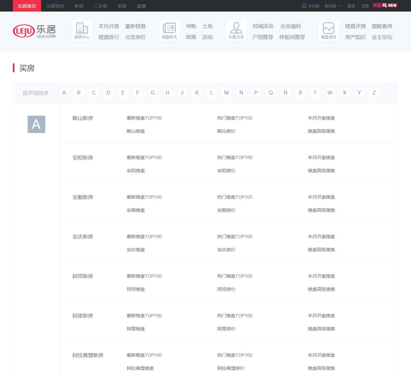Expand the 移动端 dropdown
Viewport: 411px width, 375px height.
point(332,6)
